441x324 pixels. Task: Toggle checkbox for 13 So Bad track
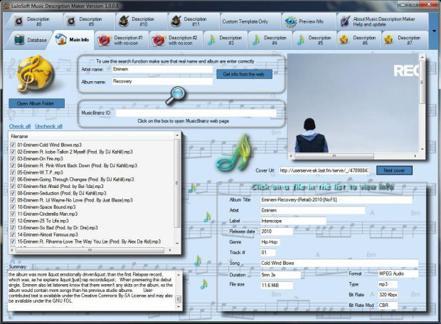pyautogui.click(x=13, y=227)
